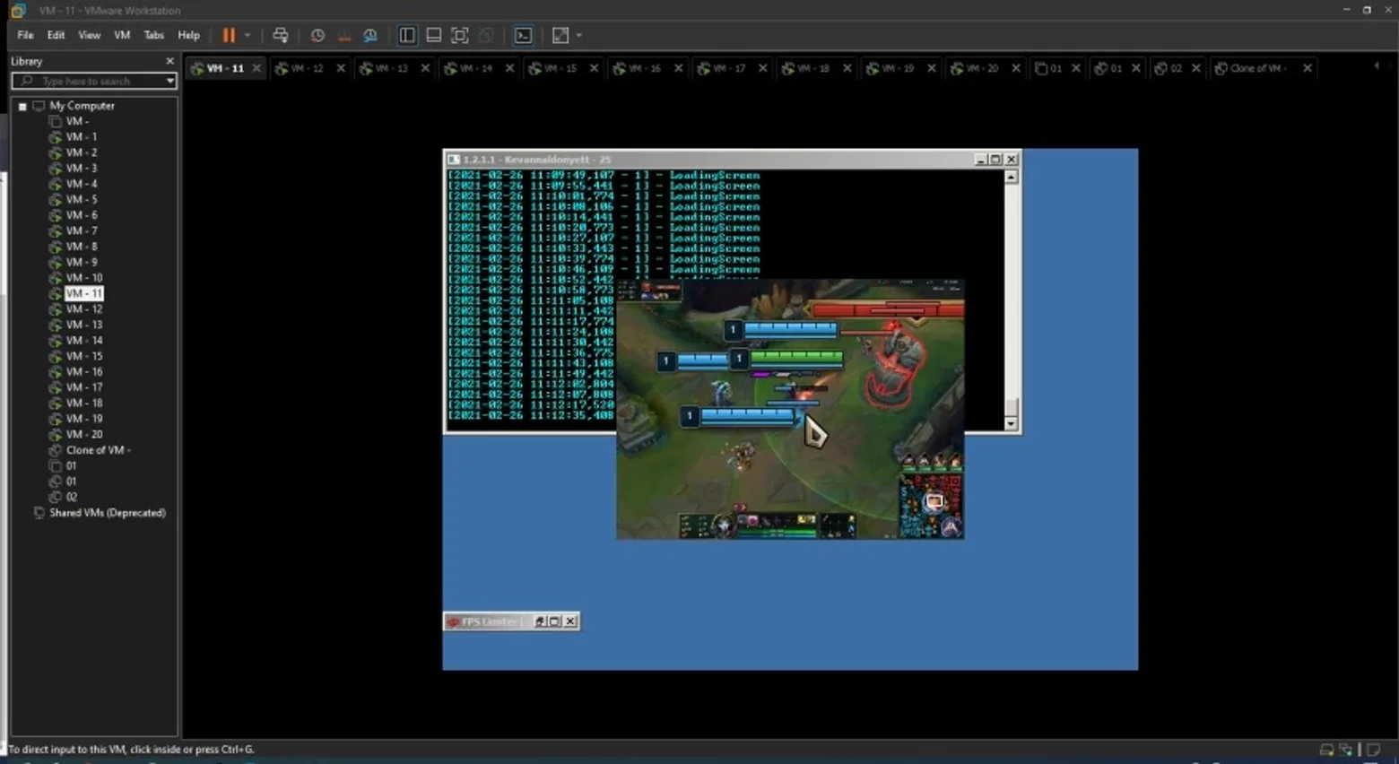The height and width of the screenshot is (764, 1399).
Task: Open the stretch display options dropdown arrow
Action: pyautogui.click(x=579, y=35)
